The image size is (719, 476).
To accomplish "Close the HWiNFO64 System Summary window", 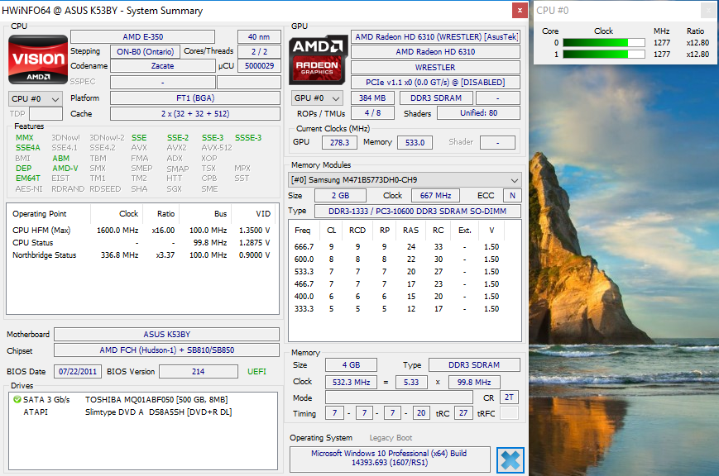I will click(520, 10).
